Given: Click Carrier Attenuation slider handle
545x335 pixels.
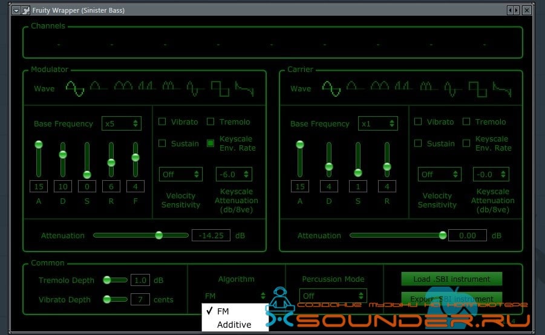Looking at the screenshot, I should [442, 235].
